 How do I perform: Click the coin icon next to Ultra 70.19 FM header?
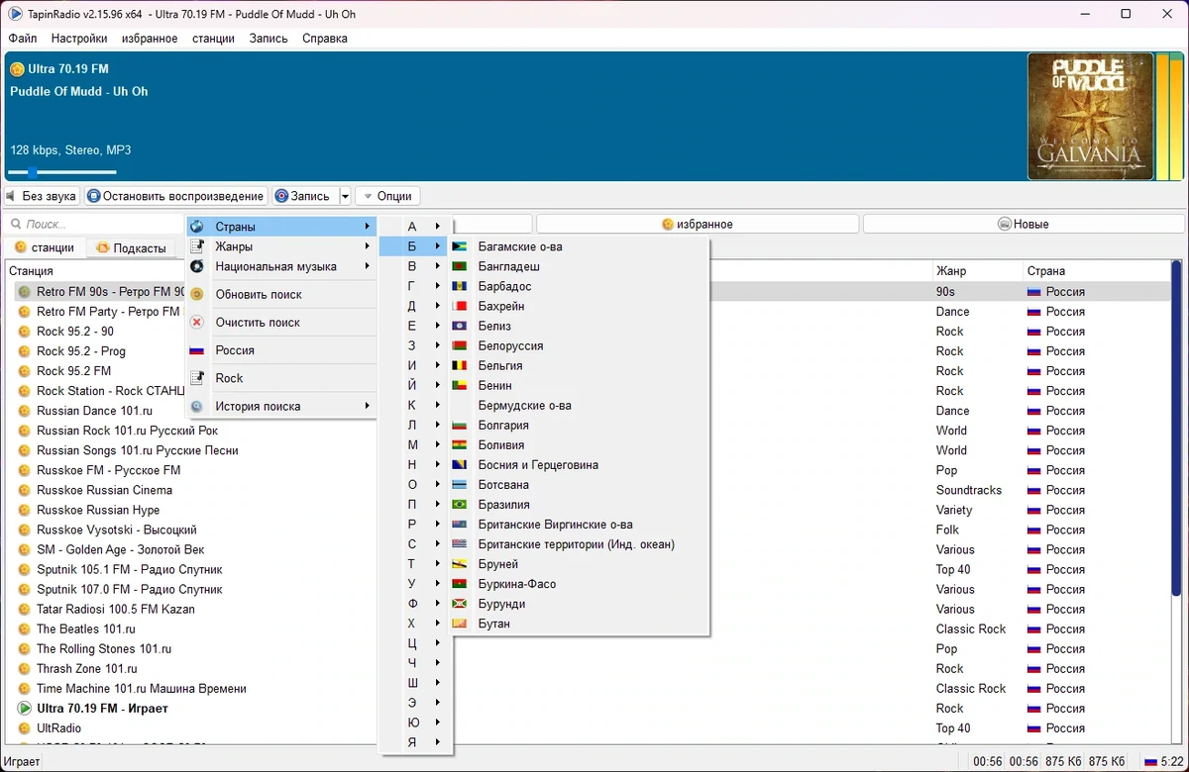17,69
